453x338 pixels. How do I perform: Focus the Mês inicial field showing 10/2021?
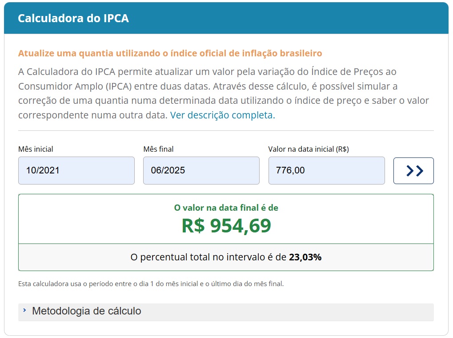click(76, 171)
